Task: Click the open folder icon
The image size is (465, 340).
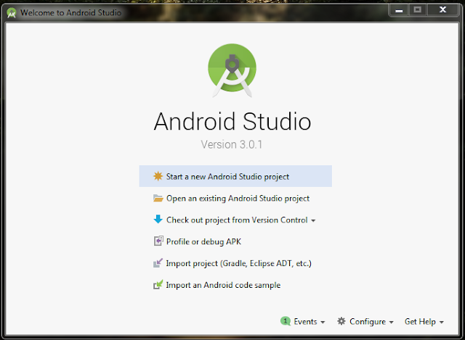Action: (158, 198)
